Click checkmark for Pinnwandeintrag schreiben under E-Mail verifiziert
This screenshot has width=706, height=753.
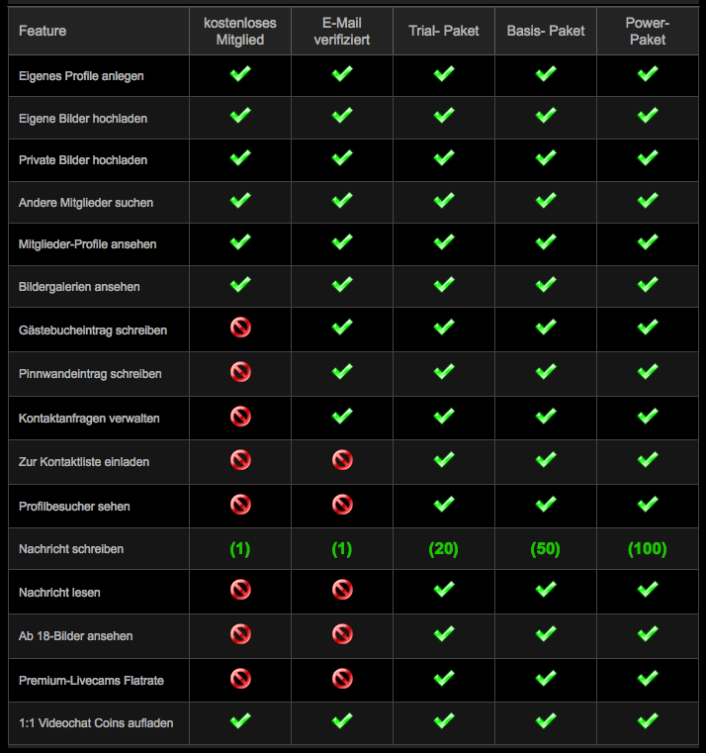342,371
